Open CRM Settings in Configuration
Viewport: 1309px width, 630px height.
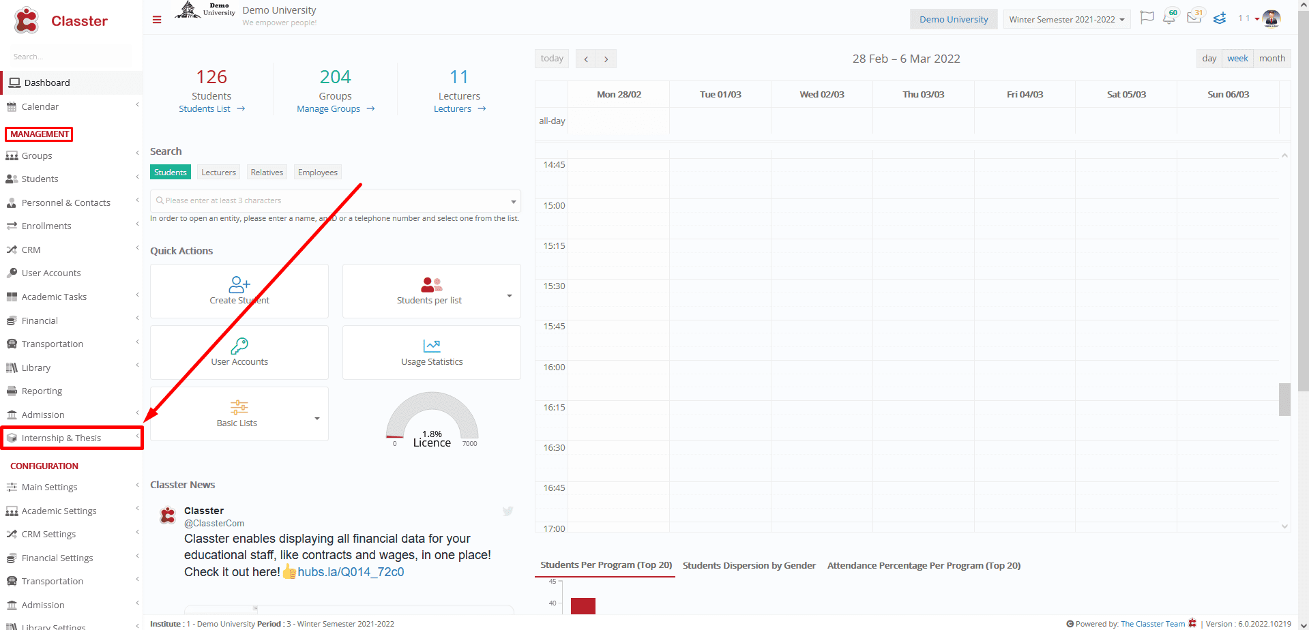coord(71,534)
